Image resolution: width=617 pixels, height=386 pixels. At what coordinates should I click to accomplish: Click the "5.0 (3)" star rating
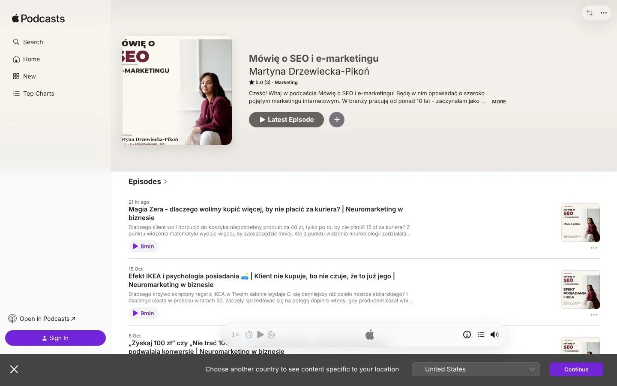[260, 82]
